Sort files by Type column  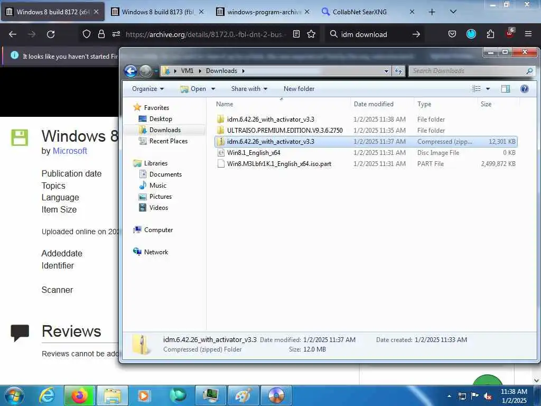[445, 104]
